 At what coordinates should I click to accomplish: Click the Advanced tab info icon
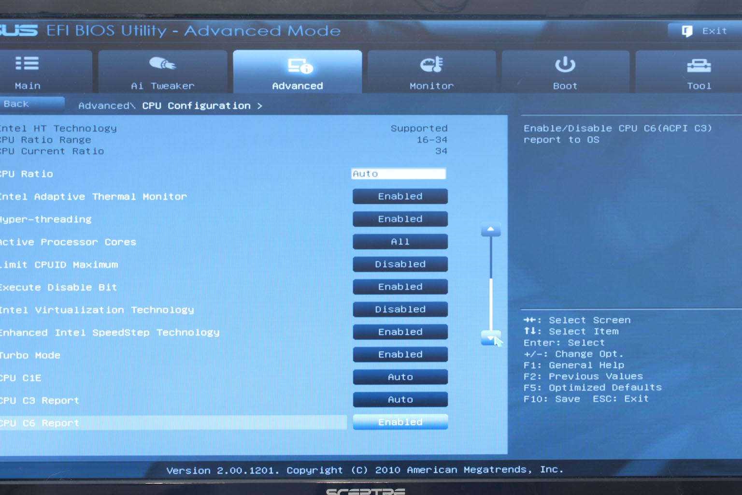coord(300,66)
